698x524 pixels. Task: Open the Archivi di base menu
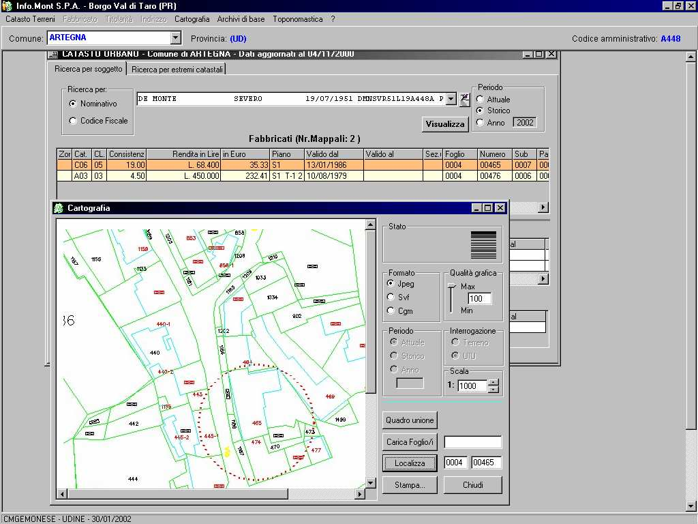(x=241, y=19)
